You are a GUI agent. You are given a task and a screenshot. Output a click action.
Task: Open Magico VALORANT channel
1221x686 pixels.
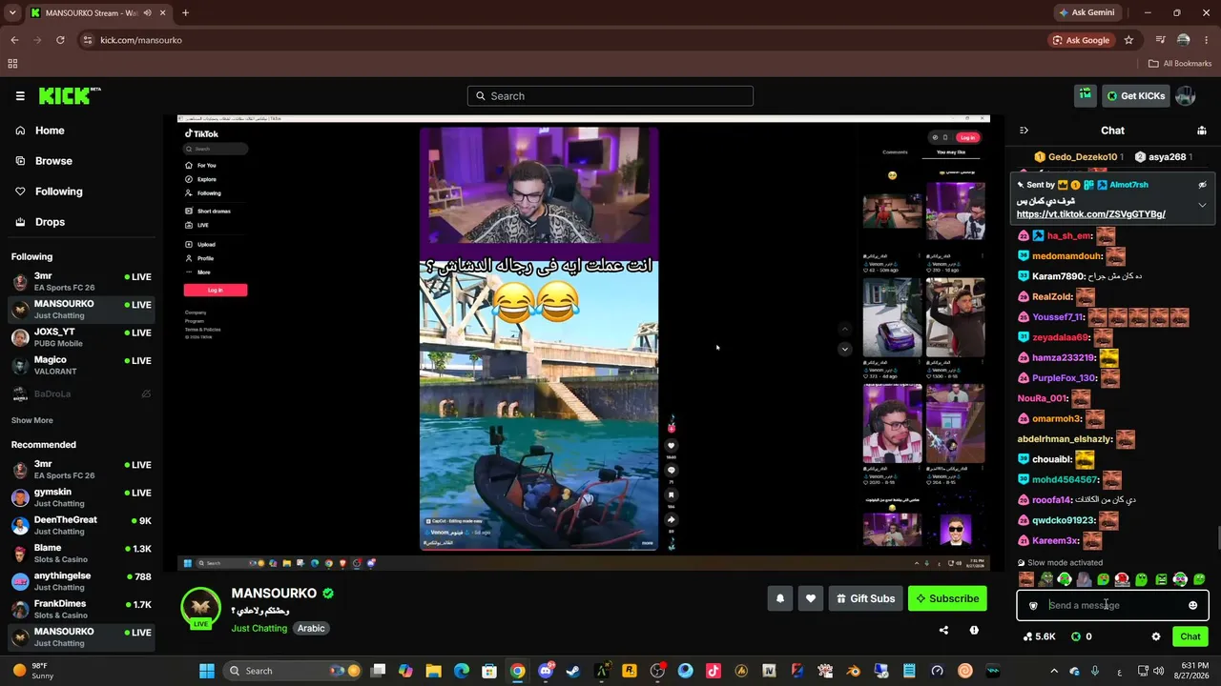point(81,366)
